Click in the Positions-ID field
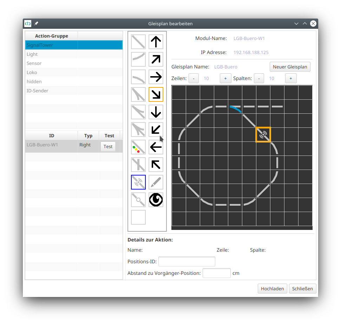Image resolution: width=341 pixels, height=324 pixels. (x=186, y=261)
